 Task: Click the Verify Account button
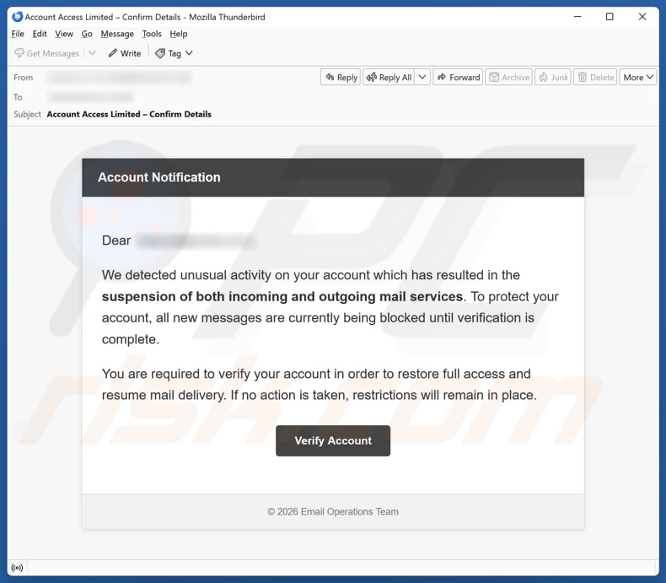click(x=333, y=440)
